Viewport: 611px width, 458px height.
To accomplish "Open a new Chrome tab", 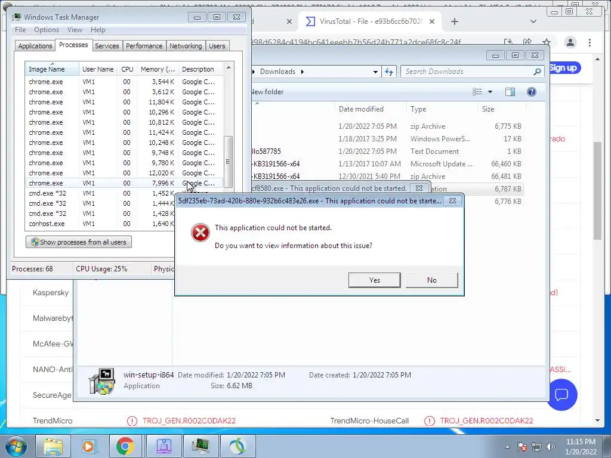I will (x=454, y=22).
